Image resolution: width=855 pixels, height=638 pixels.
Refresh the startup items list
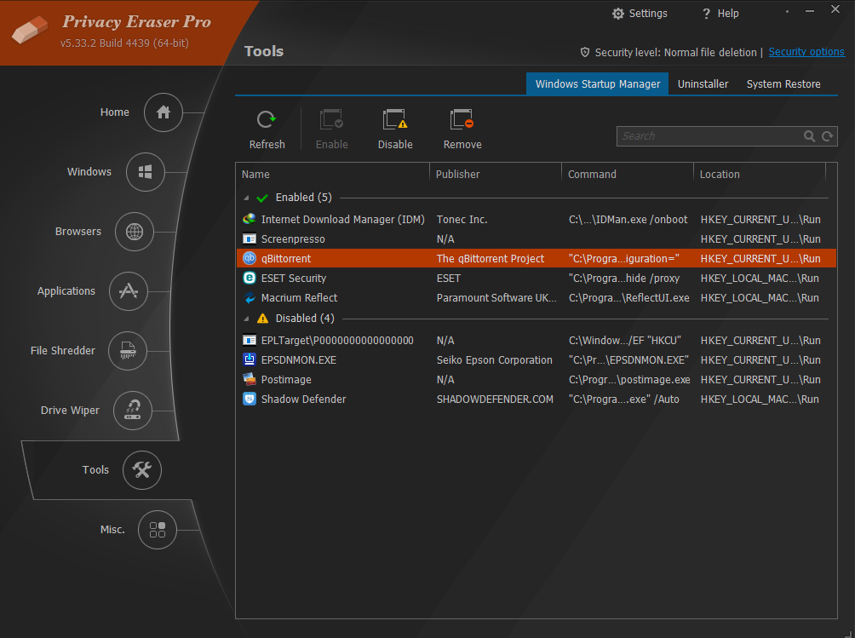tap(267, 129)
